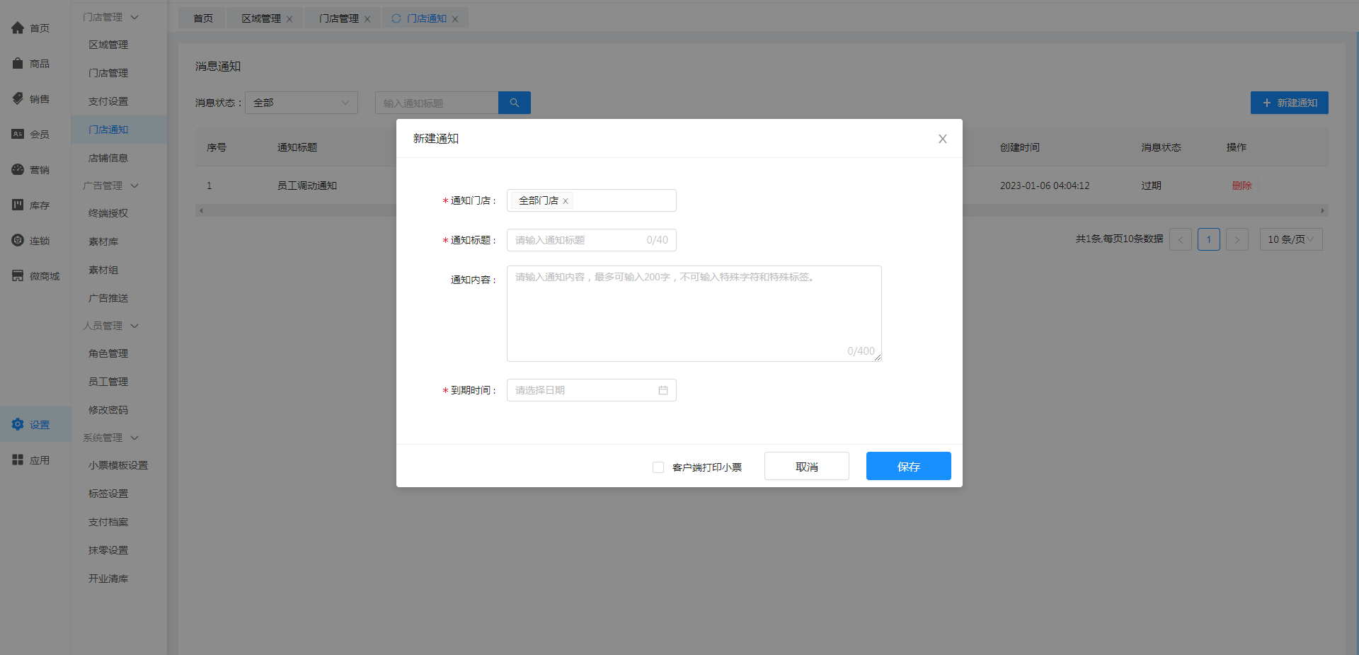Switch to the 区域管理 tab
Image resolution: width=1359 pixels, height=655 pixels.
tap(260, 18)
